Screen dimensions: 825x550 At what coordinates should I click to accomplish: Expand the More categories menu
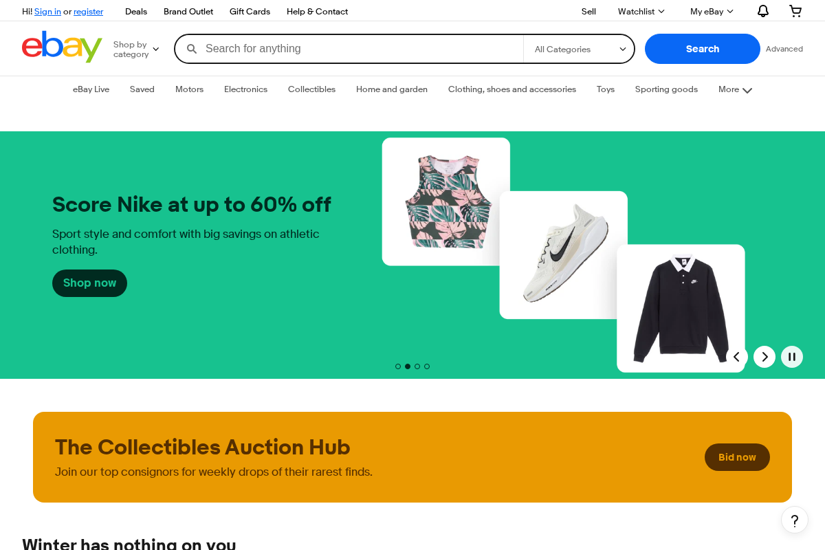735,89
